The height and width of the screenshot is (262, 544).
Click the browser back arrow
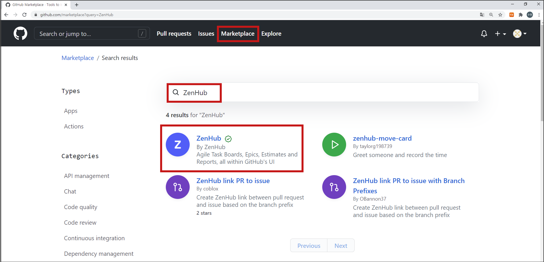(6, 15)
